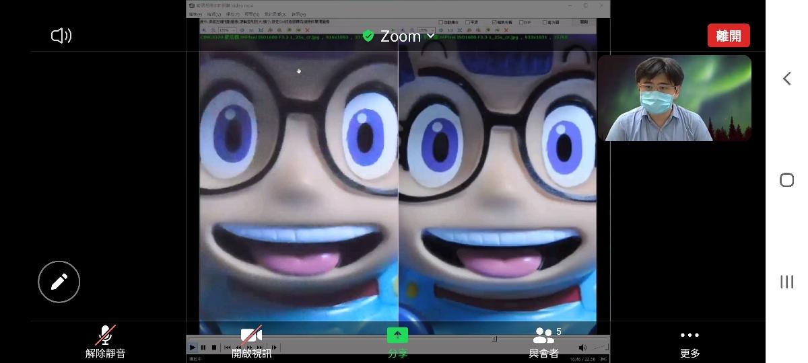Open the 更多 more options menu
The width and height of the screenshot is (808, 363).
(689, 342)
